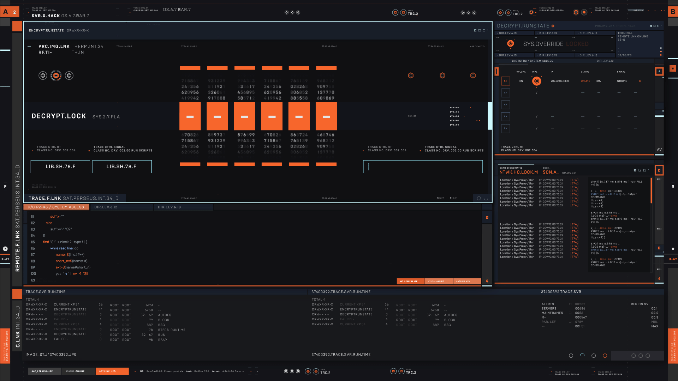
Task: Click the SYS.OVERRIDE orange target icon
Action: (x=510, y=44)
